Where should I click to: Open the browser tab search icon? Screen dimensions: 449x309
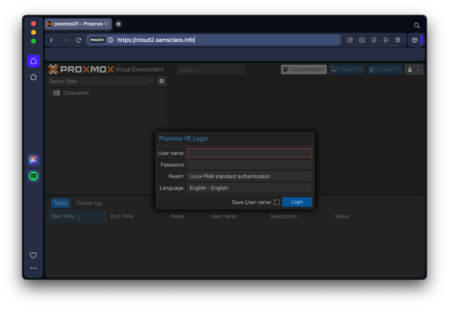tap(417, 25)
